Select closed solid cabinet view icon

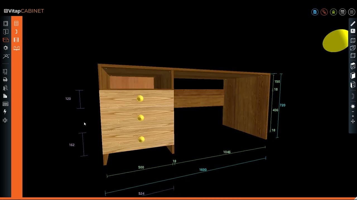point(353,76)
